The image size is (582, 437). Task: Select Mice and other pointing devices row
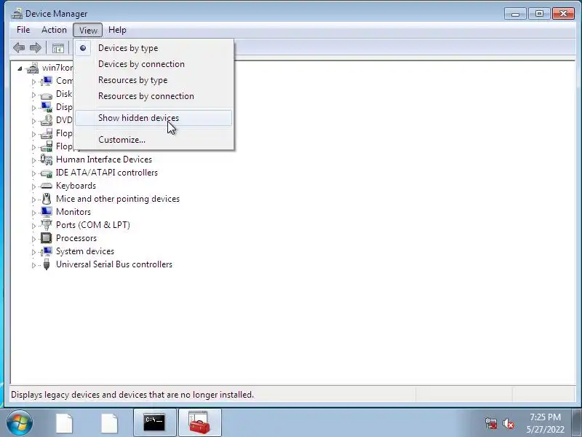(118, 199)
